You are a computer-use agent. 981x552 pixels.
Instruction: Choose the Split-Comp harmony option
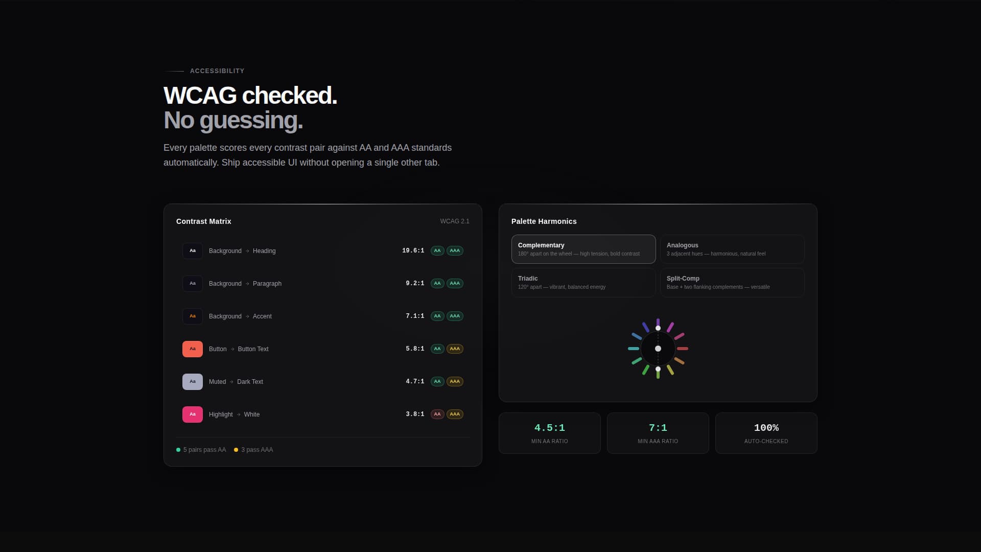(732, 283)
